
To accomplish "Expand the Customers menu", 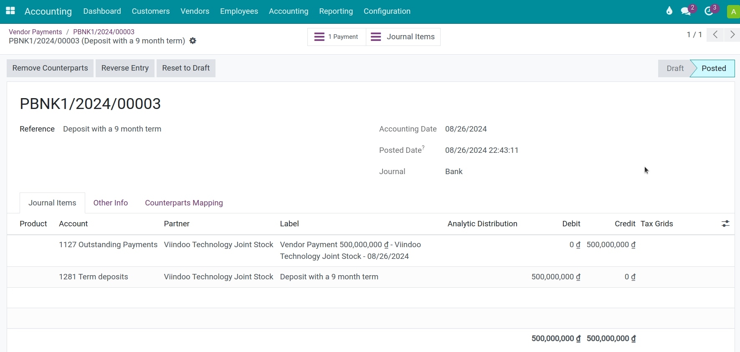I will point(151,11).
